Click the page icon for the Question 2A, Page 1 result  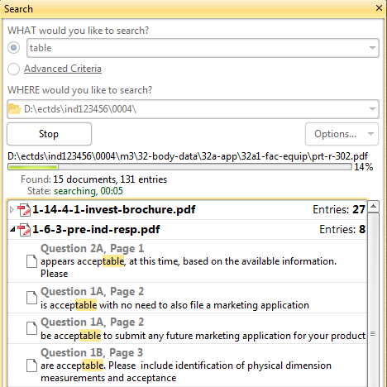(x=31, y=261)
